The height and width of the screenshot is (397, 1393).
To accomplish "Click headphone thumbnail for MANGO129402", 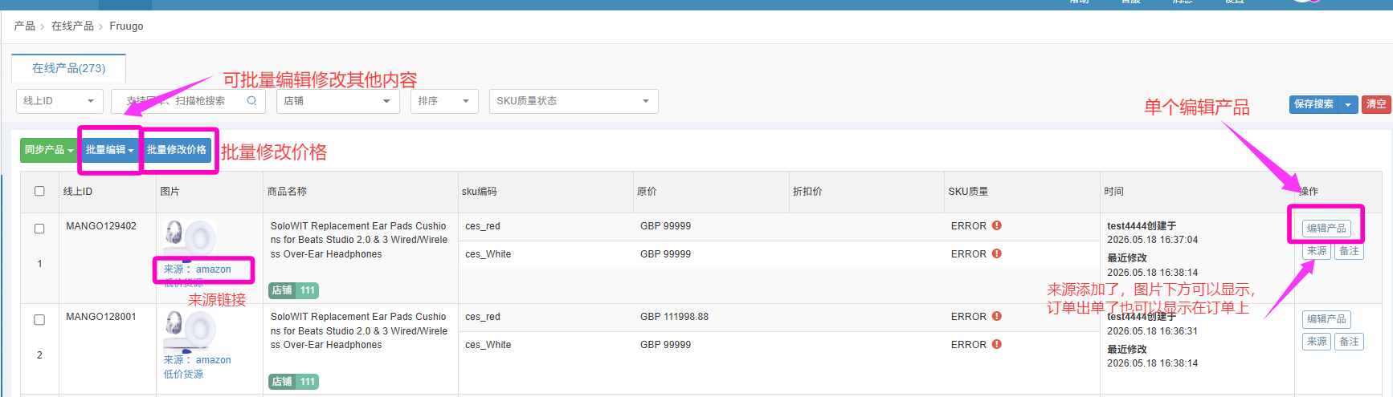I will (190, 240).
